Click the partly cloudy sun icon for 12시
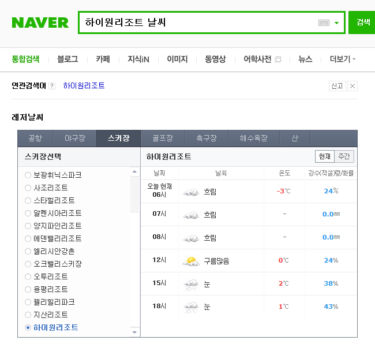Image resolution: width=375 pixels, height=344 pixels. point(191,261)
